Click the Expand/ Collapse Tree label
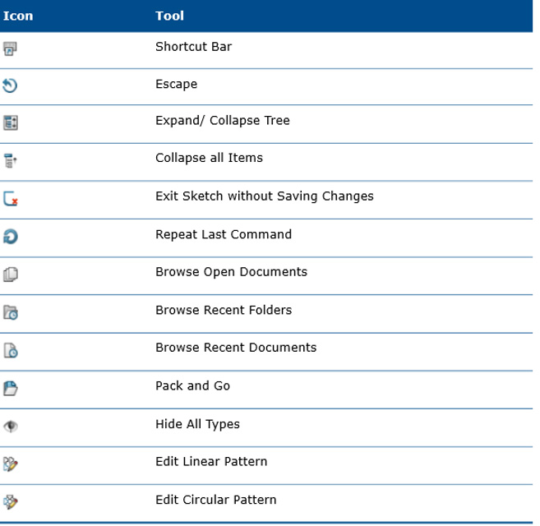This screenshot has width=540, height=526. 223,121
